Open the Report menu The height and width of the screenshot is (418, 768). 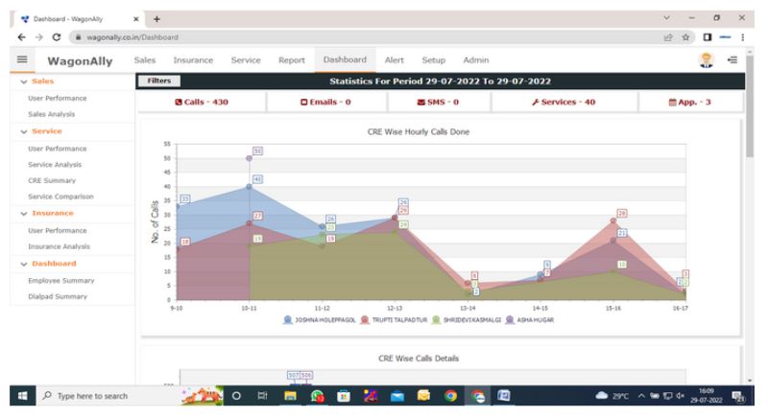(x=291, y=60)
